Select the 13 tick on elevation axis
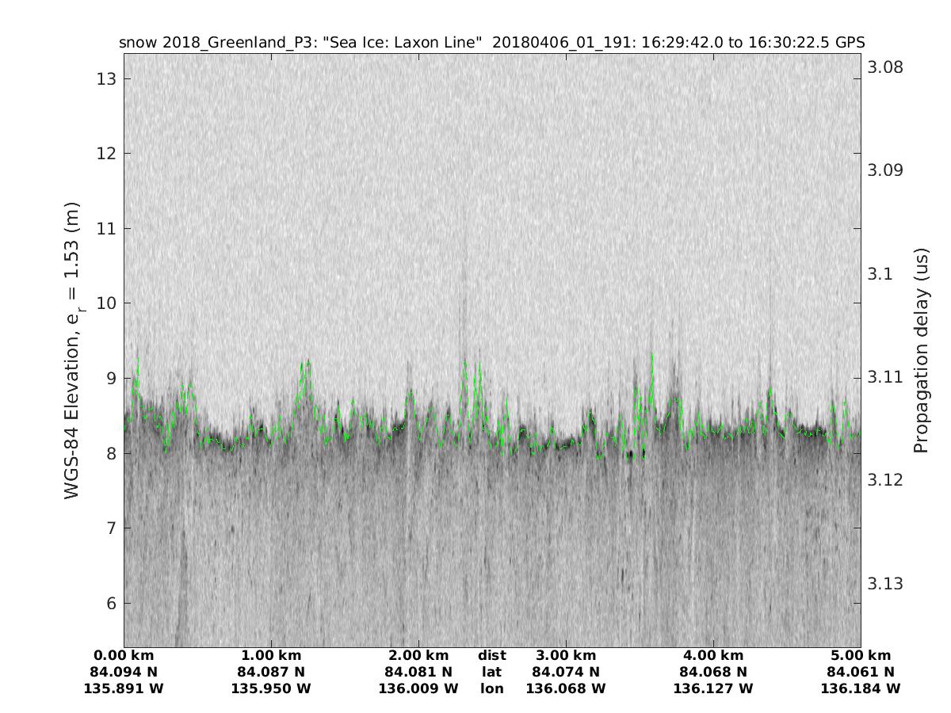 [107, 78]
